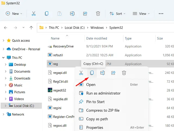Open the Downloads folder in the sidebar

22,78
